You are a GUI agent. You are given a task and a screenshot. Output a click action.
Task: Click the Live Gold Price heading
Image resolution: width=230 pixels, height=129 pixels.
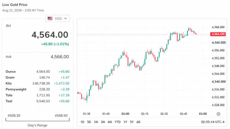tap(15, 5)
